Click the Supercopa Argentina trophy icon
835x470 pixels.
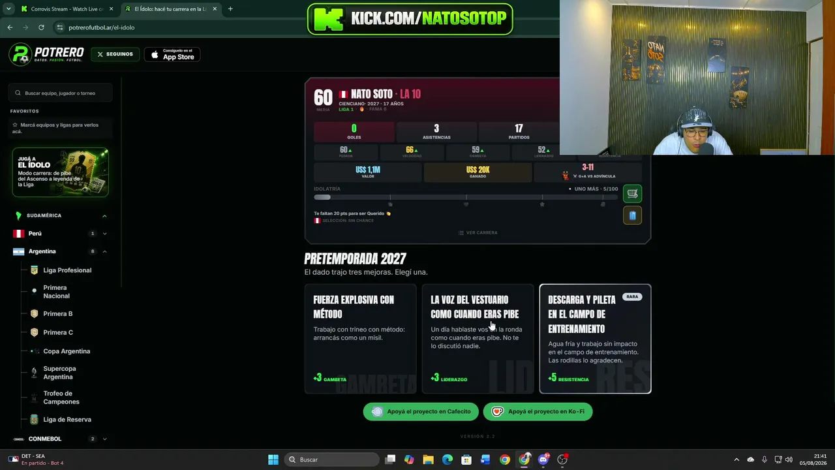coord(34,373)
